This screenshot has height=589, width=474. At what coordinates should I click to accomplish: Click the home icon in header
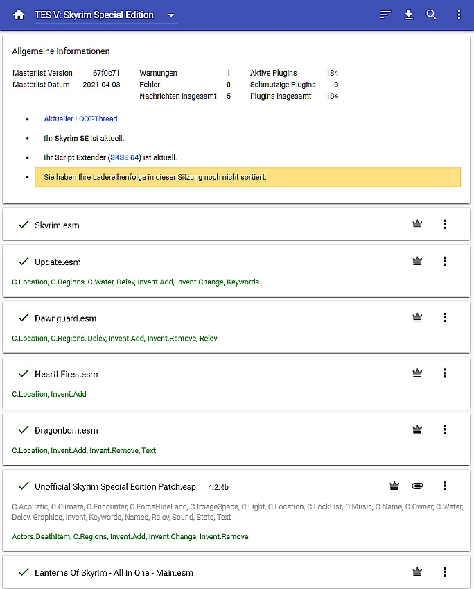(x=19, y=15)
